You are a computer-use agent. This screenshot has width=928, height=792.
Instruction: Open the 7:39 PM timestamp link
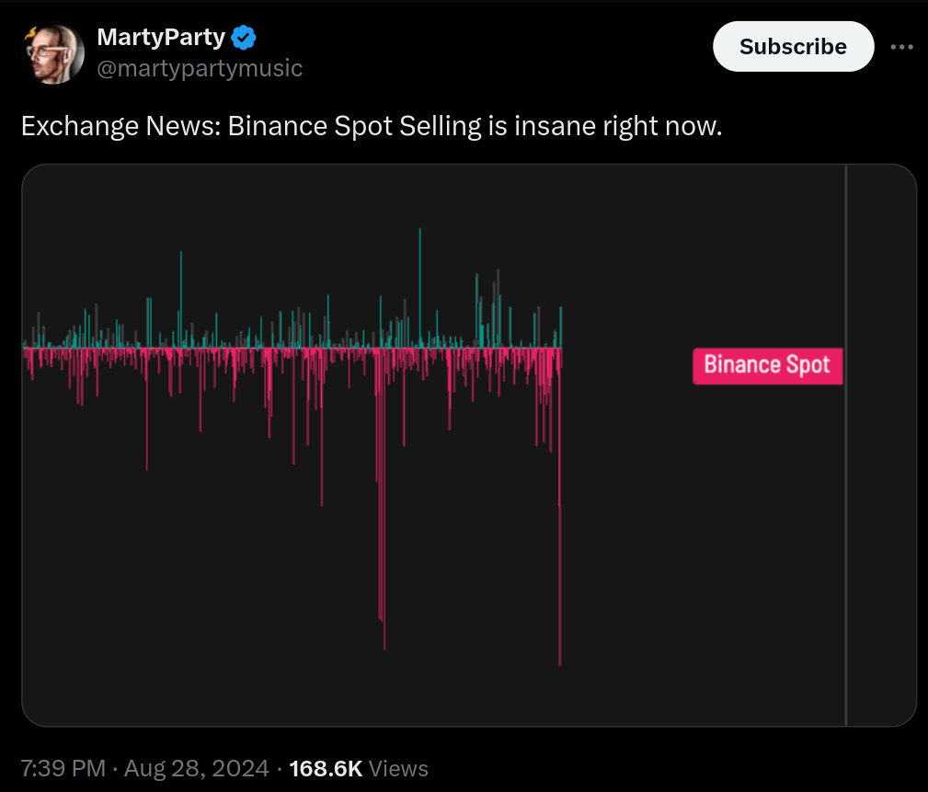point(63,768)
